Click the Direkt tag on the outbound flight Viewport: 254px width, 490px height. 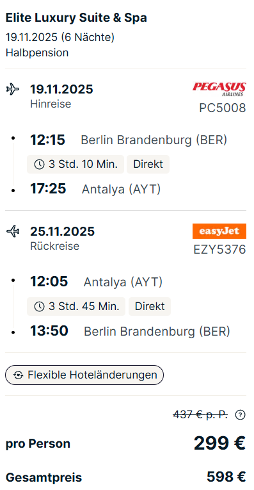[148, 165]
